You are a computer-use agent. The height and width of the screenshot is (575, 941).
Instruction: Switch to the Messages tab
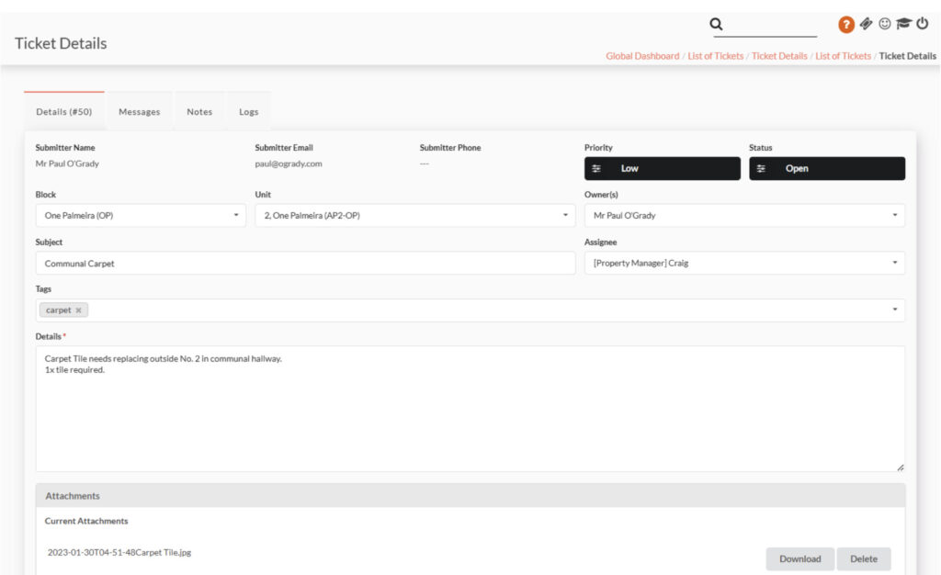(x=139, y=112)
